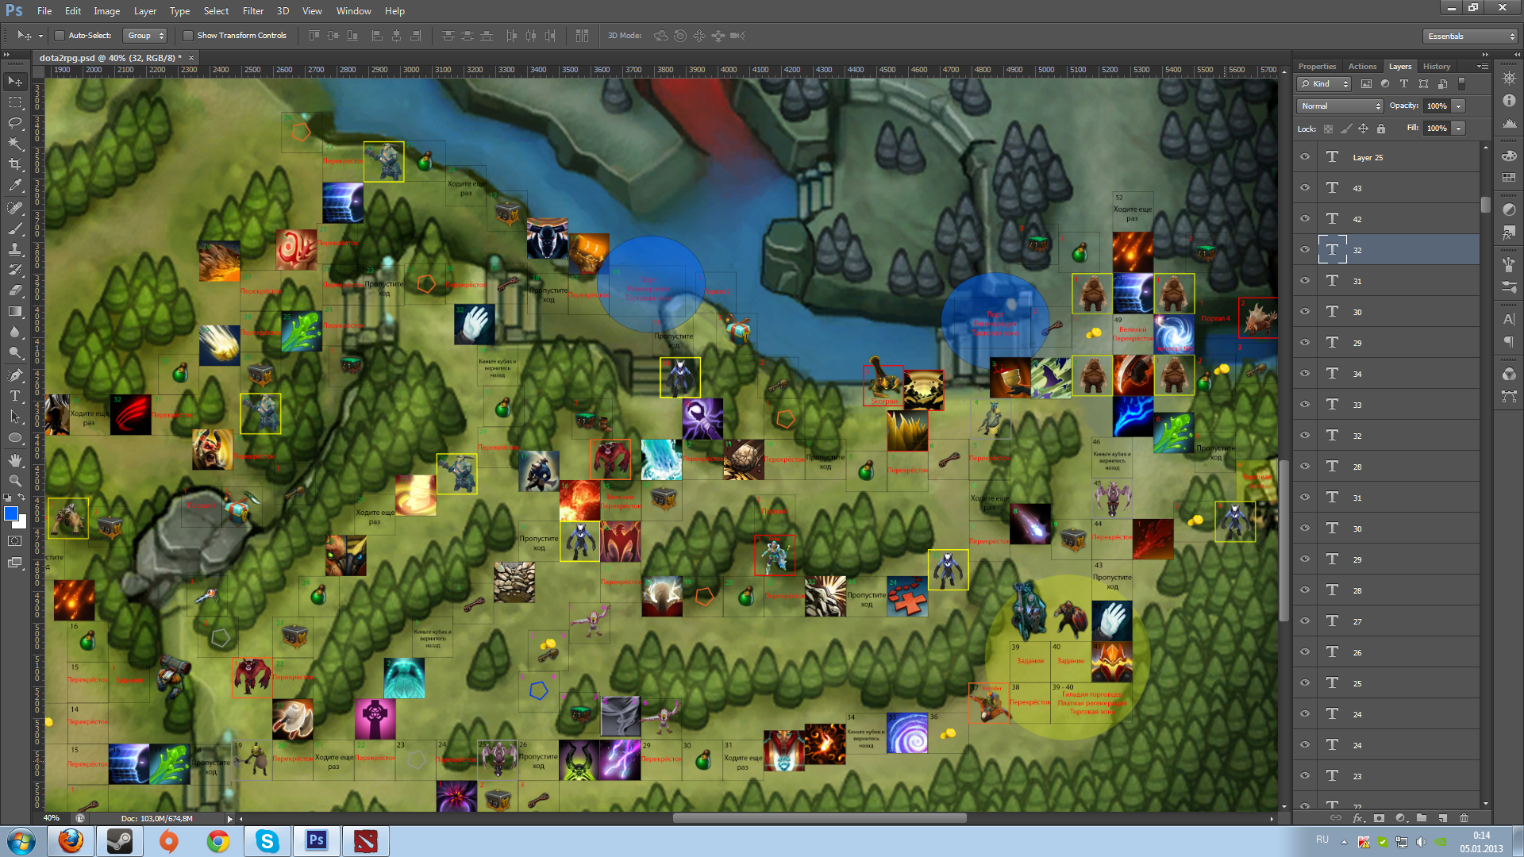Select the Eraser tool

pyautogui.click(x=15, y=290)
